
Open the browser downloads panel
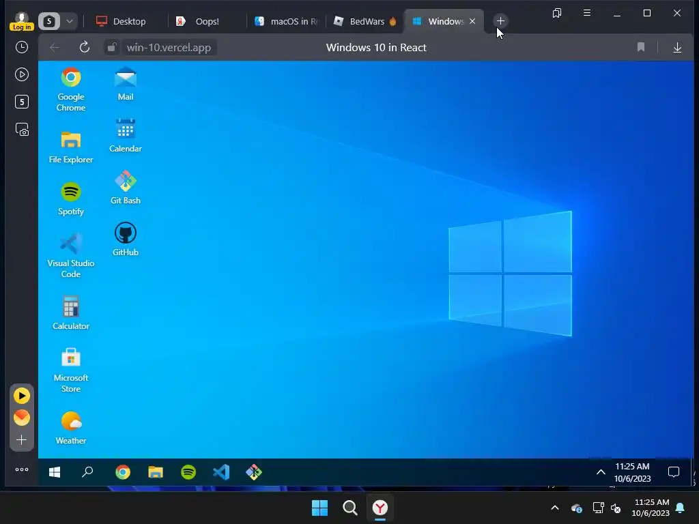[x=677, y=47]
